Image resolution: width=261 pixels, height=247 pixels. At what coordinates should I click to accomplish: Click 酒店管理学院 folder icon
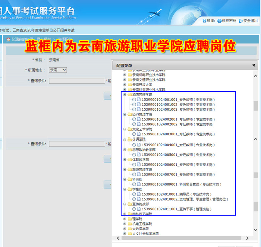pyautogui.click(x=129, y=95)
